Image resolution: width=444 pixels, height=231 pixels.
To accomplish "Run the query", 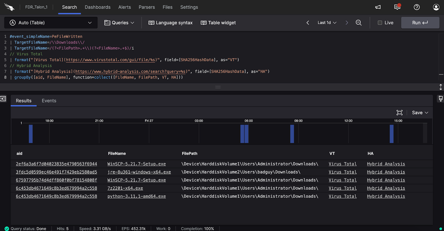I will click(x=420, y=23).
